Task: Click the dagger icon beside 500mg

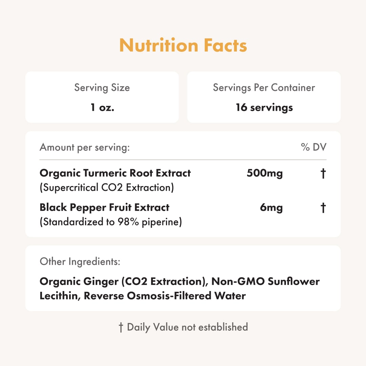Action: coord(323,174)
